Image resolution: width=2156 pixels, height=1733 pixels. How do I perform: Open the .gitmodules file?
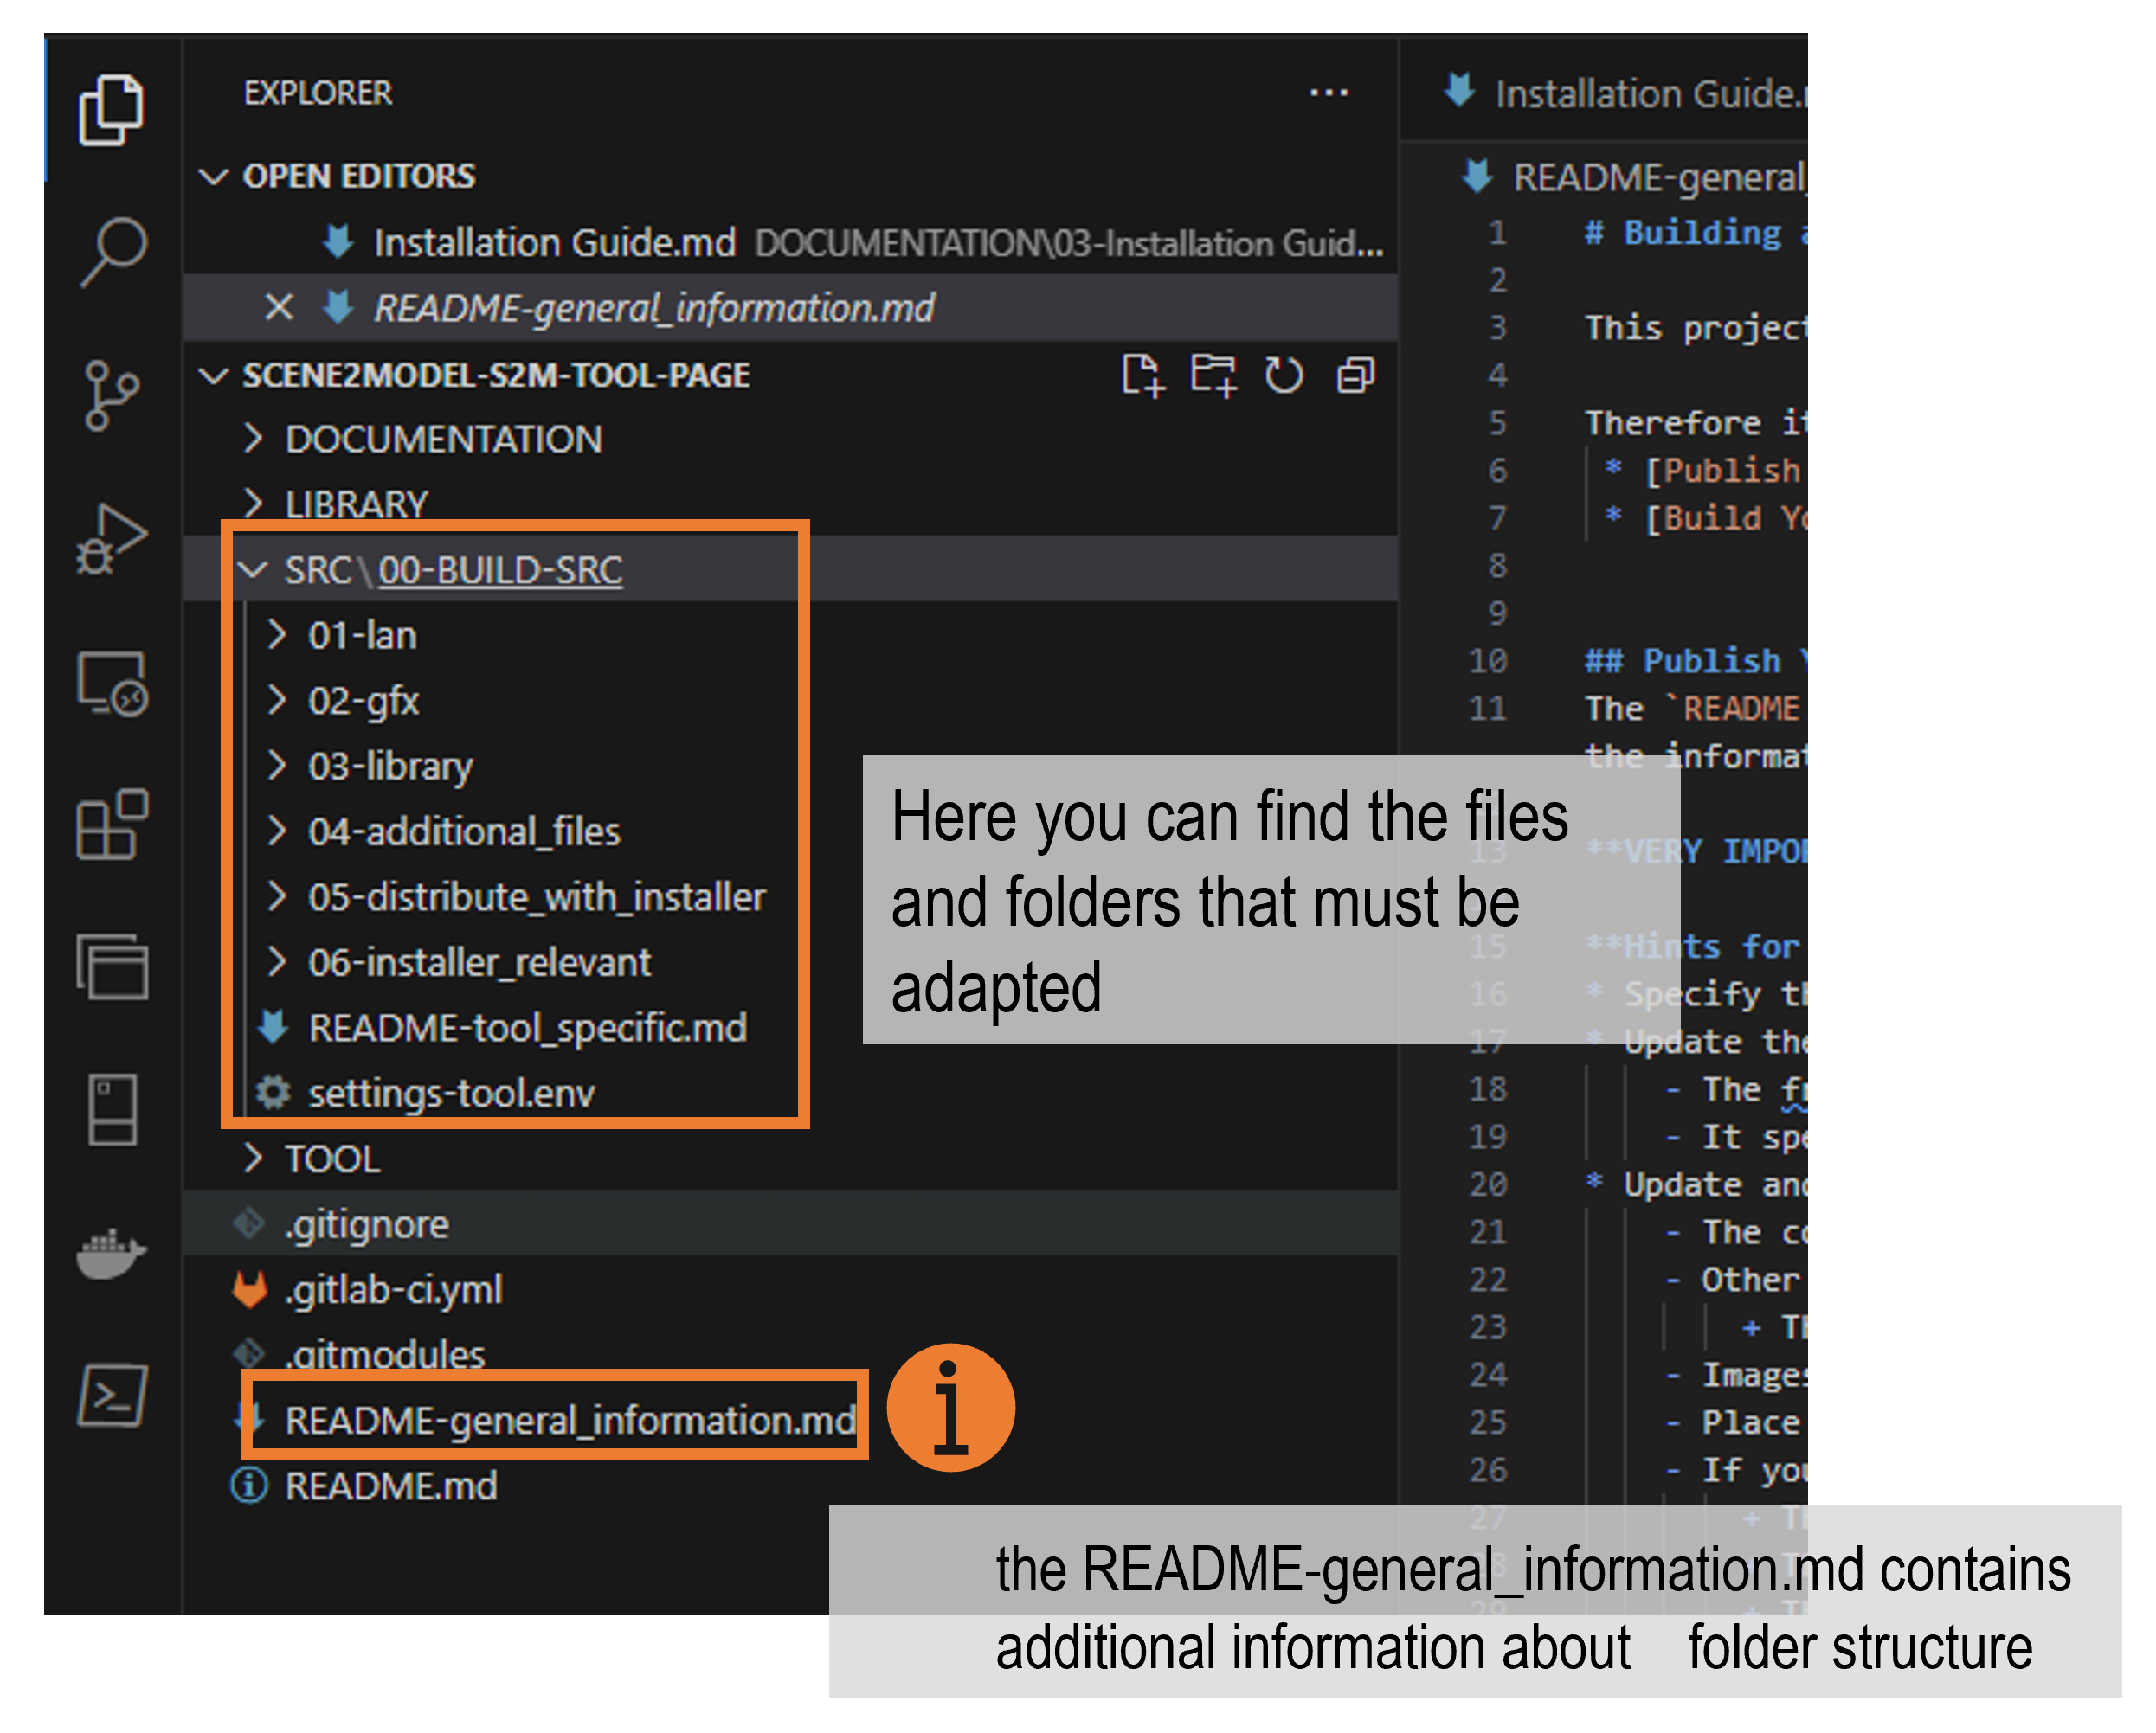385,1353
